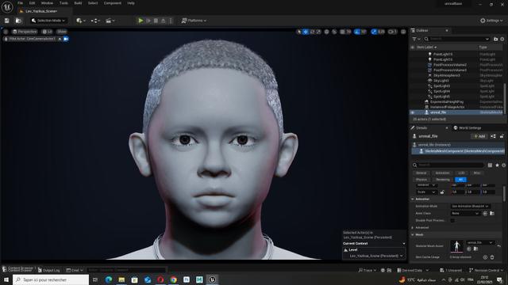Screen dimensions: 508x285
Task: Open the Unreal Engine taskbar icon
Action: (212, 279)
